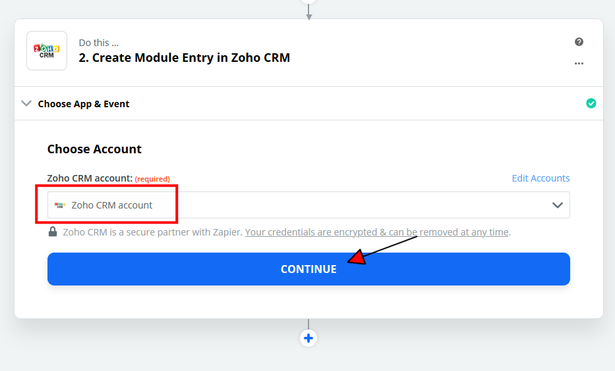Click small Zoho icon inside account field
The width and height of the screenshot is (615, 371).
(60, 205)
